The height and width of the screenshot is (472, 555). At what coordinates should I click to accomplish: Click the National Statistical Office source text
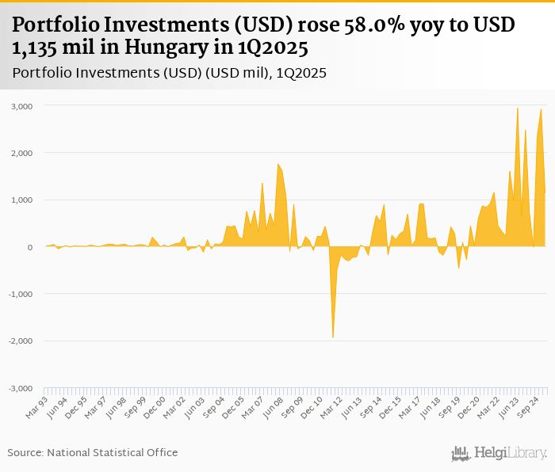point(93,452)
